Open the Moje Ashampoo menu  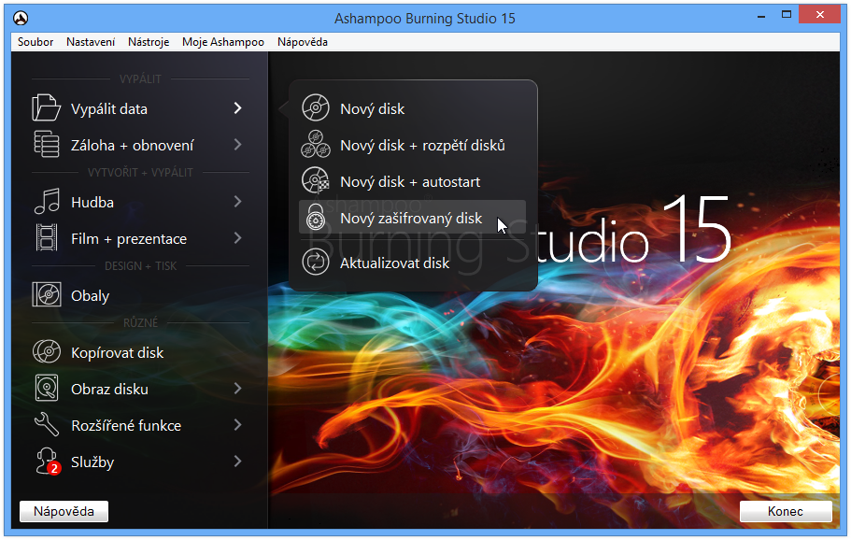[x=223, y=42]
